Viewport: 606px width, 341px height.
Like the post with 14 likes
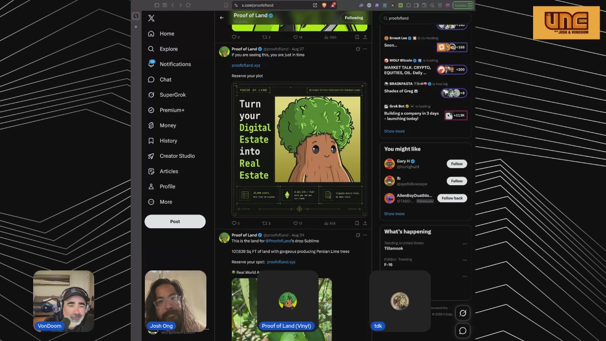[x=297, y=37]
